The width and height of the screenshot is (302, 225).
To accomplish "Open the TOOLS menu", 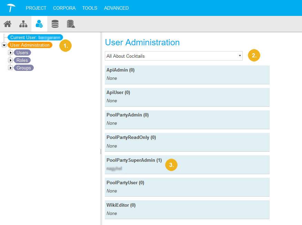I will tap(90, 8).
